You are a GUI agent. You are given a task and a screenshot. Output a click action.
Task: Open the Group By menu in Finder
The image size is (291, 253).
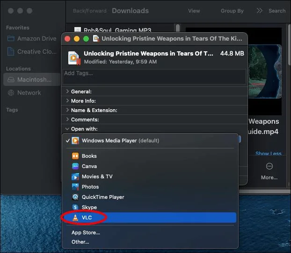232,11
